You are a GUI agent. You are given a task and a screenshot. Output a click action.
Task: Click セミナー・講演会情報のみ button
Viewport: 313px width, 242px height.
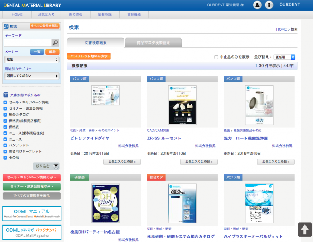31,187
